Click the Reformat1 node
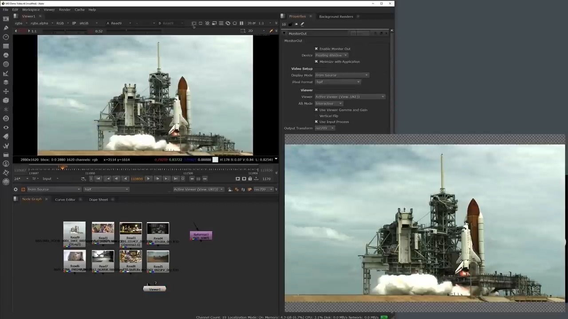 tap(201, 236)
